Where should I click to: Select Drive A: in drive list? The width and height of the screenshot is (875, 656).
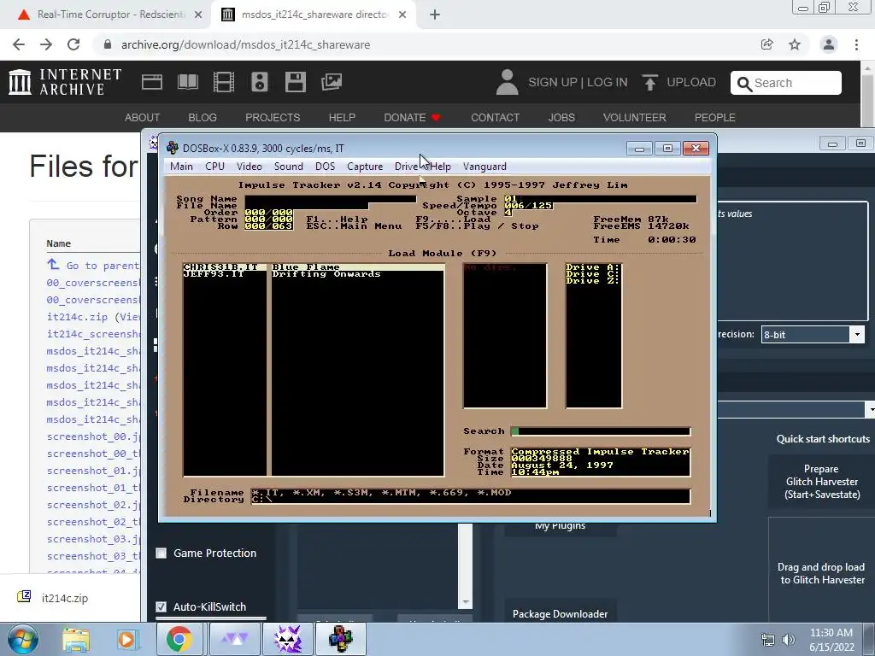click(x=593, y=267)
